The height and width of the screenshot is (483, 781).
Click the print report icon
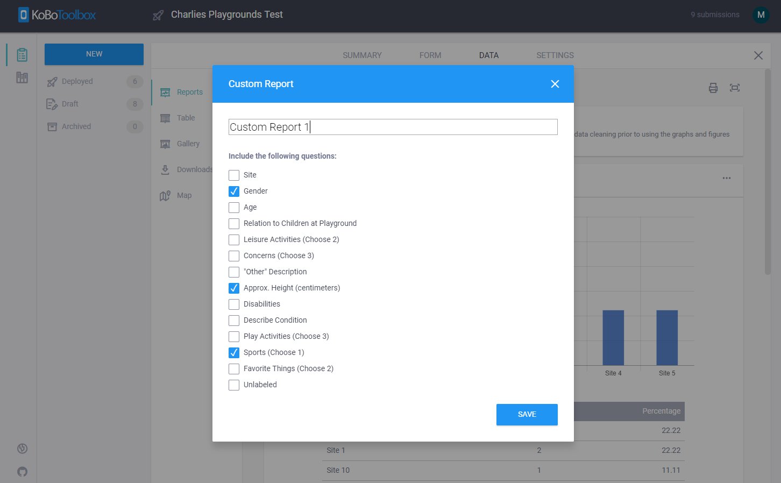coord(713,88)
